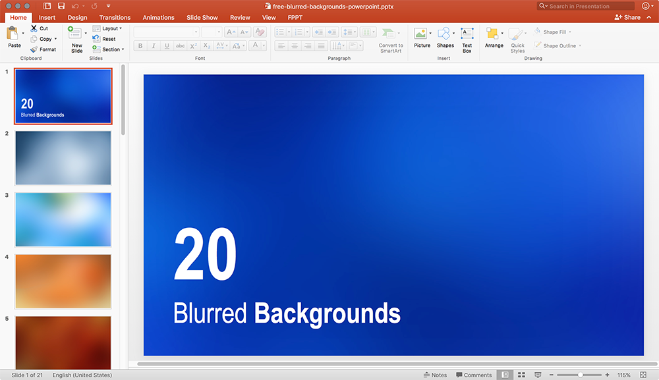Switch to Slide Sorter view icon
This screenshot has height=380, width=659.
[521, 374]
